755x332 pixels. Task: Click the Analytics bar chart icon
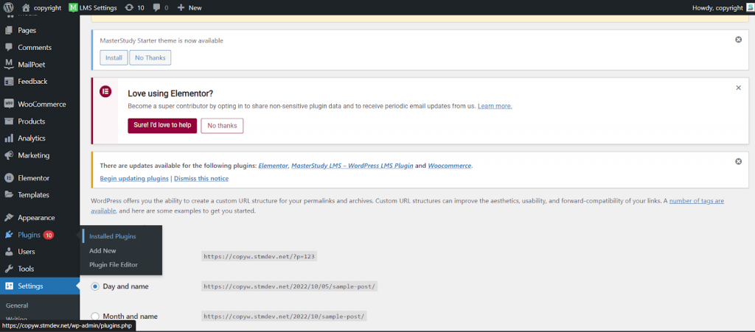point(9,138)
